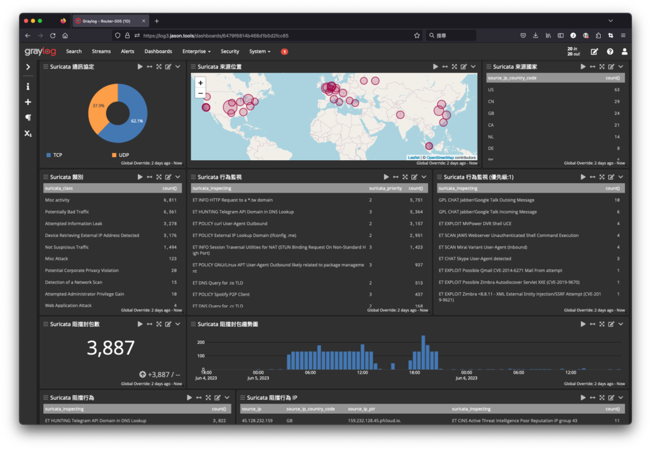Open the help question mark icon

click(x=610, y=51)
